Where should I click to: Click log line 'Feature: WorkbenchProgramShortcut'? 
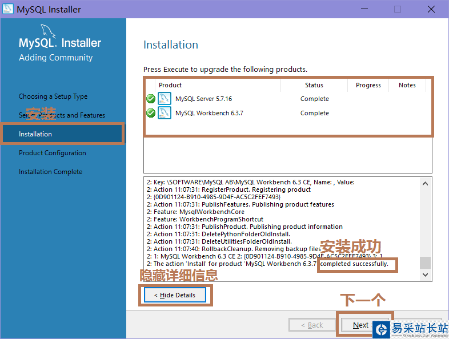pos(205,219)
